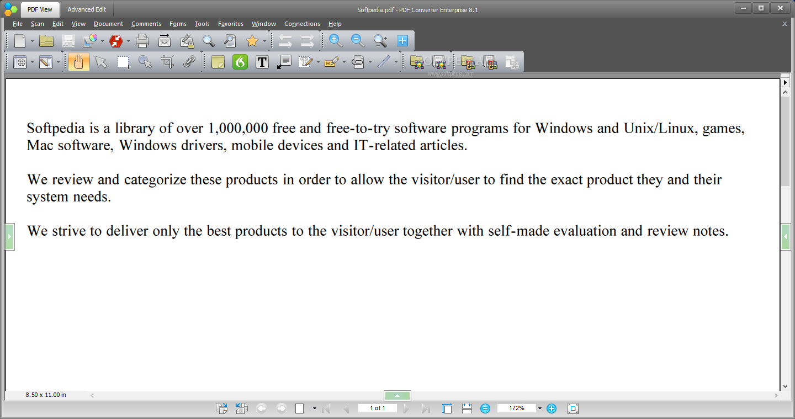
Task: Go to the previous view with back arrow
Action: point(262,409)
